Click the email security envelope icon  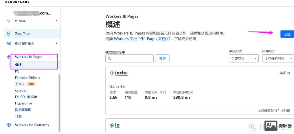[x=9, y=43]
